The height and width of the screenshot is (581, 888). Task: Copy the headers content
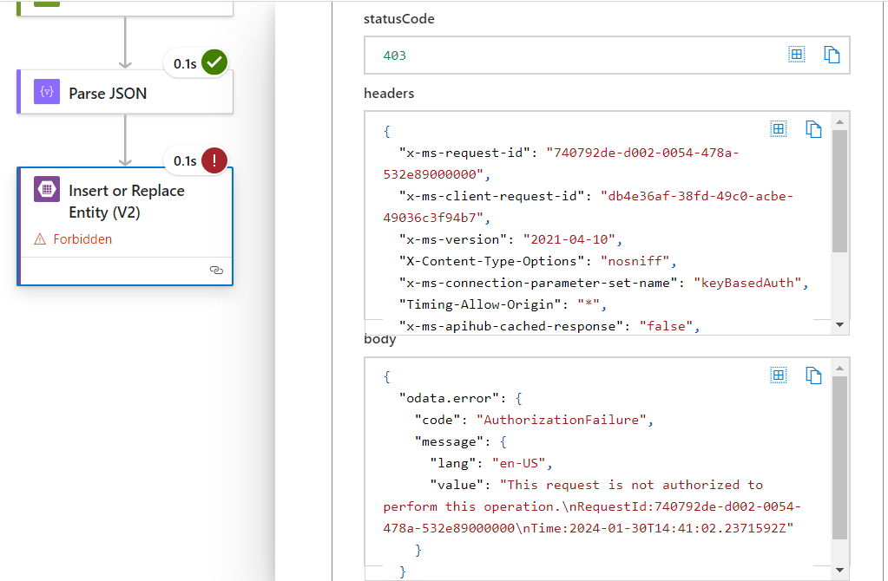[813, 129]
